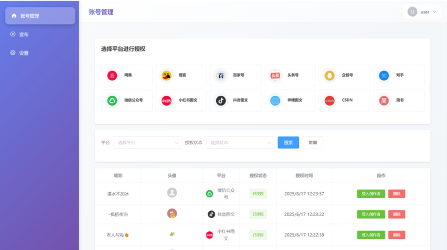The image size is (447, 250).
Task: Click the nickname -枫桥夜泊
Action: pos(118,214)
